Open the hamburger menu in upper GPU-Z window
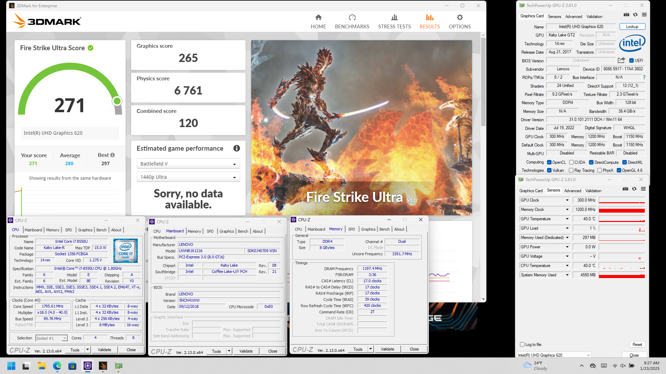This screenshot has width=666, height=374. click(x=644, y=15)
